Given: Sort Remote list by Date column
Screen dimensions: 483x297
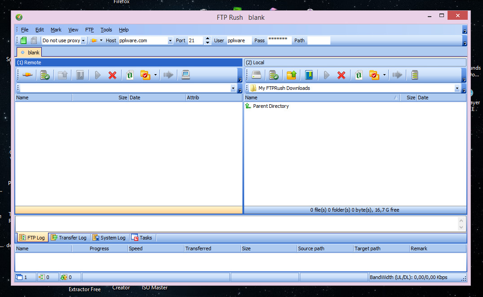Looking at the screenshot, I should point(157,98).
